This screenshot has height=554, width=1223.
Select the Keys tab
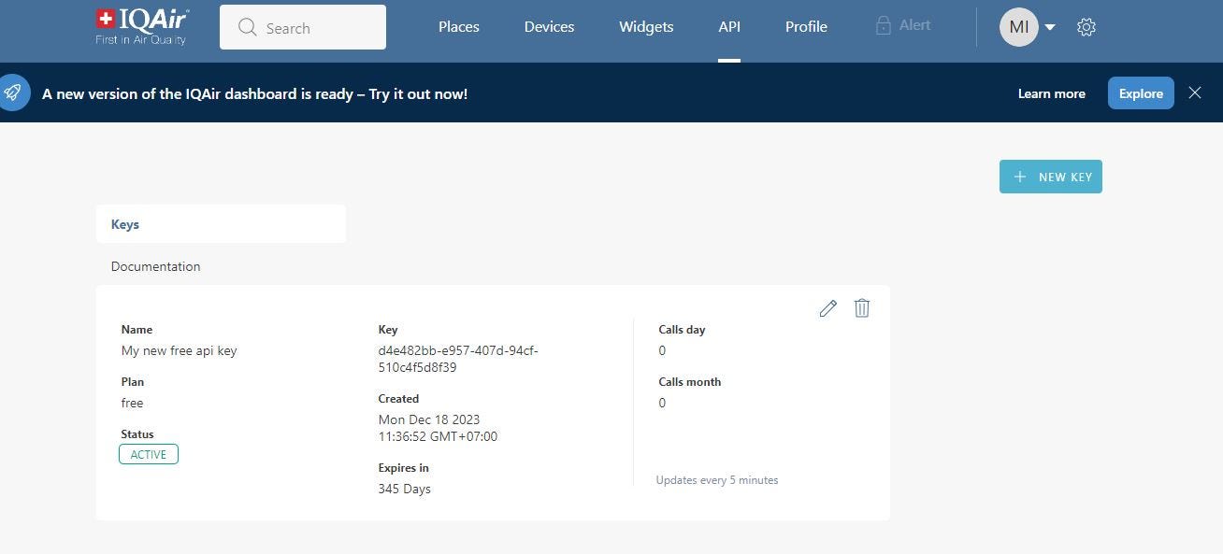[x=221, y=224]
